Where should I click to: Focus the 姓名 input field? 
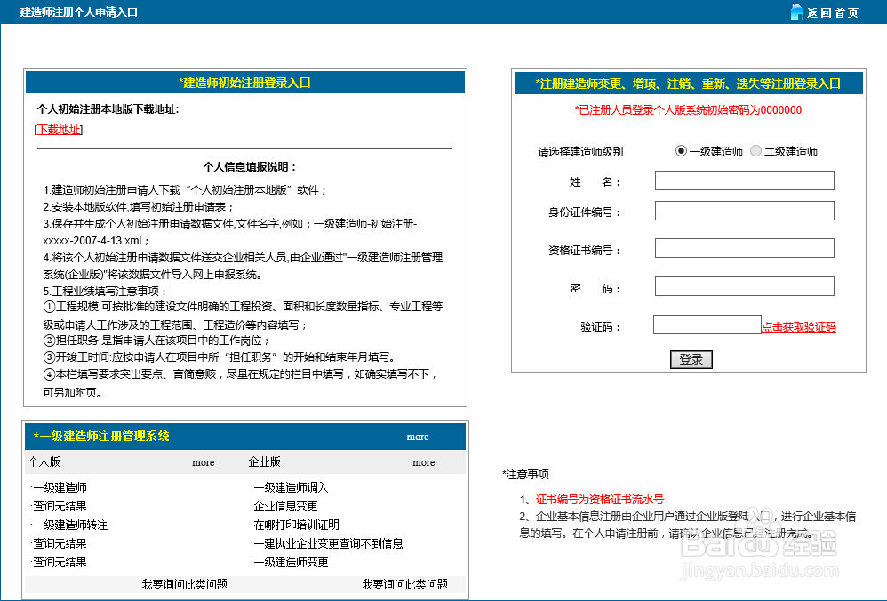(745, 180)
